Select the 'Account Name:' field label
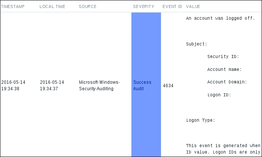Viewport: 262px width, 157px height. pyautogui.click(x=224, y=70)
